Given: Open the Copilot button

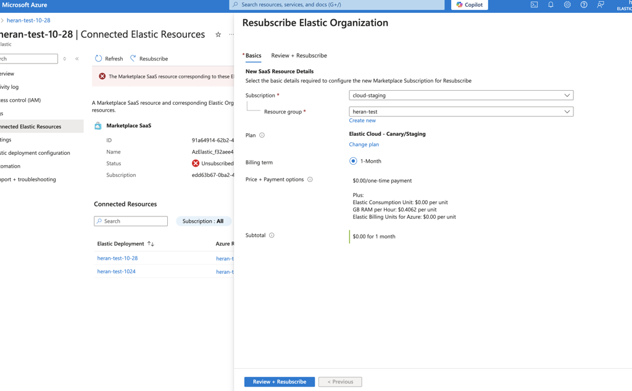Looking at the screenshot, I should pyautogui.click(x=469, y=5).
